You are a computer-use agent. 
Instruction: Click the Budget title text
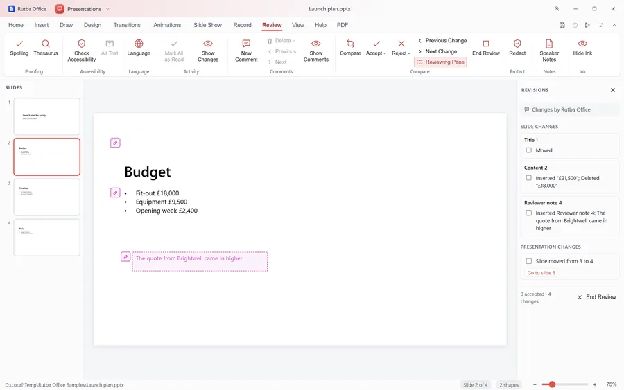tap(148, 172)
